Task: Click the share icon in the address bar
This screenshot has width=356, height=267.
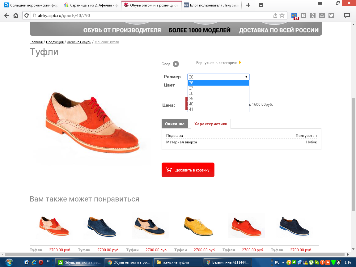Action: [275, 15]
